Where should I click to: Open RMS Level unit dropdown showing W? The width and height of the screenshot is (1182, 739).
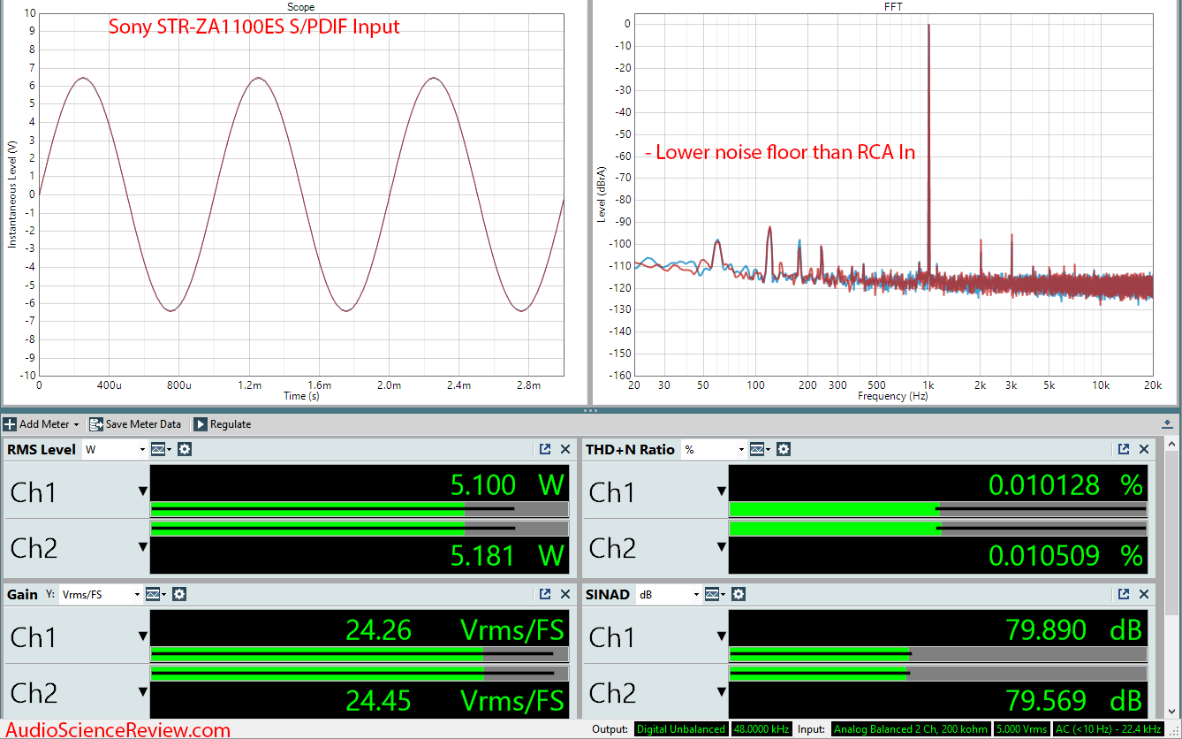pyautogui.click(x=115, y=449)
